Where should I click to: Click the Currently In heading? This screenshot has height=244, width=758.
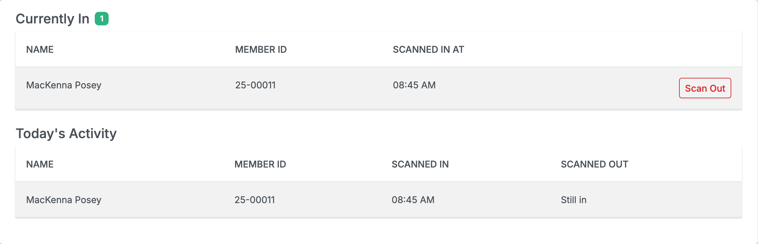(52, 19)
